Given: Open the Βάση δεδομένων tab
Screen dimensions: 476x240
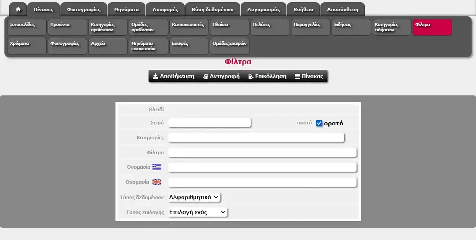Looking at the screenshot, I should pos(212,9).
